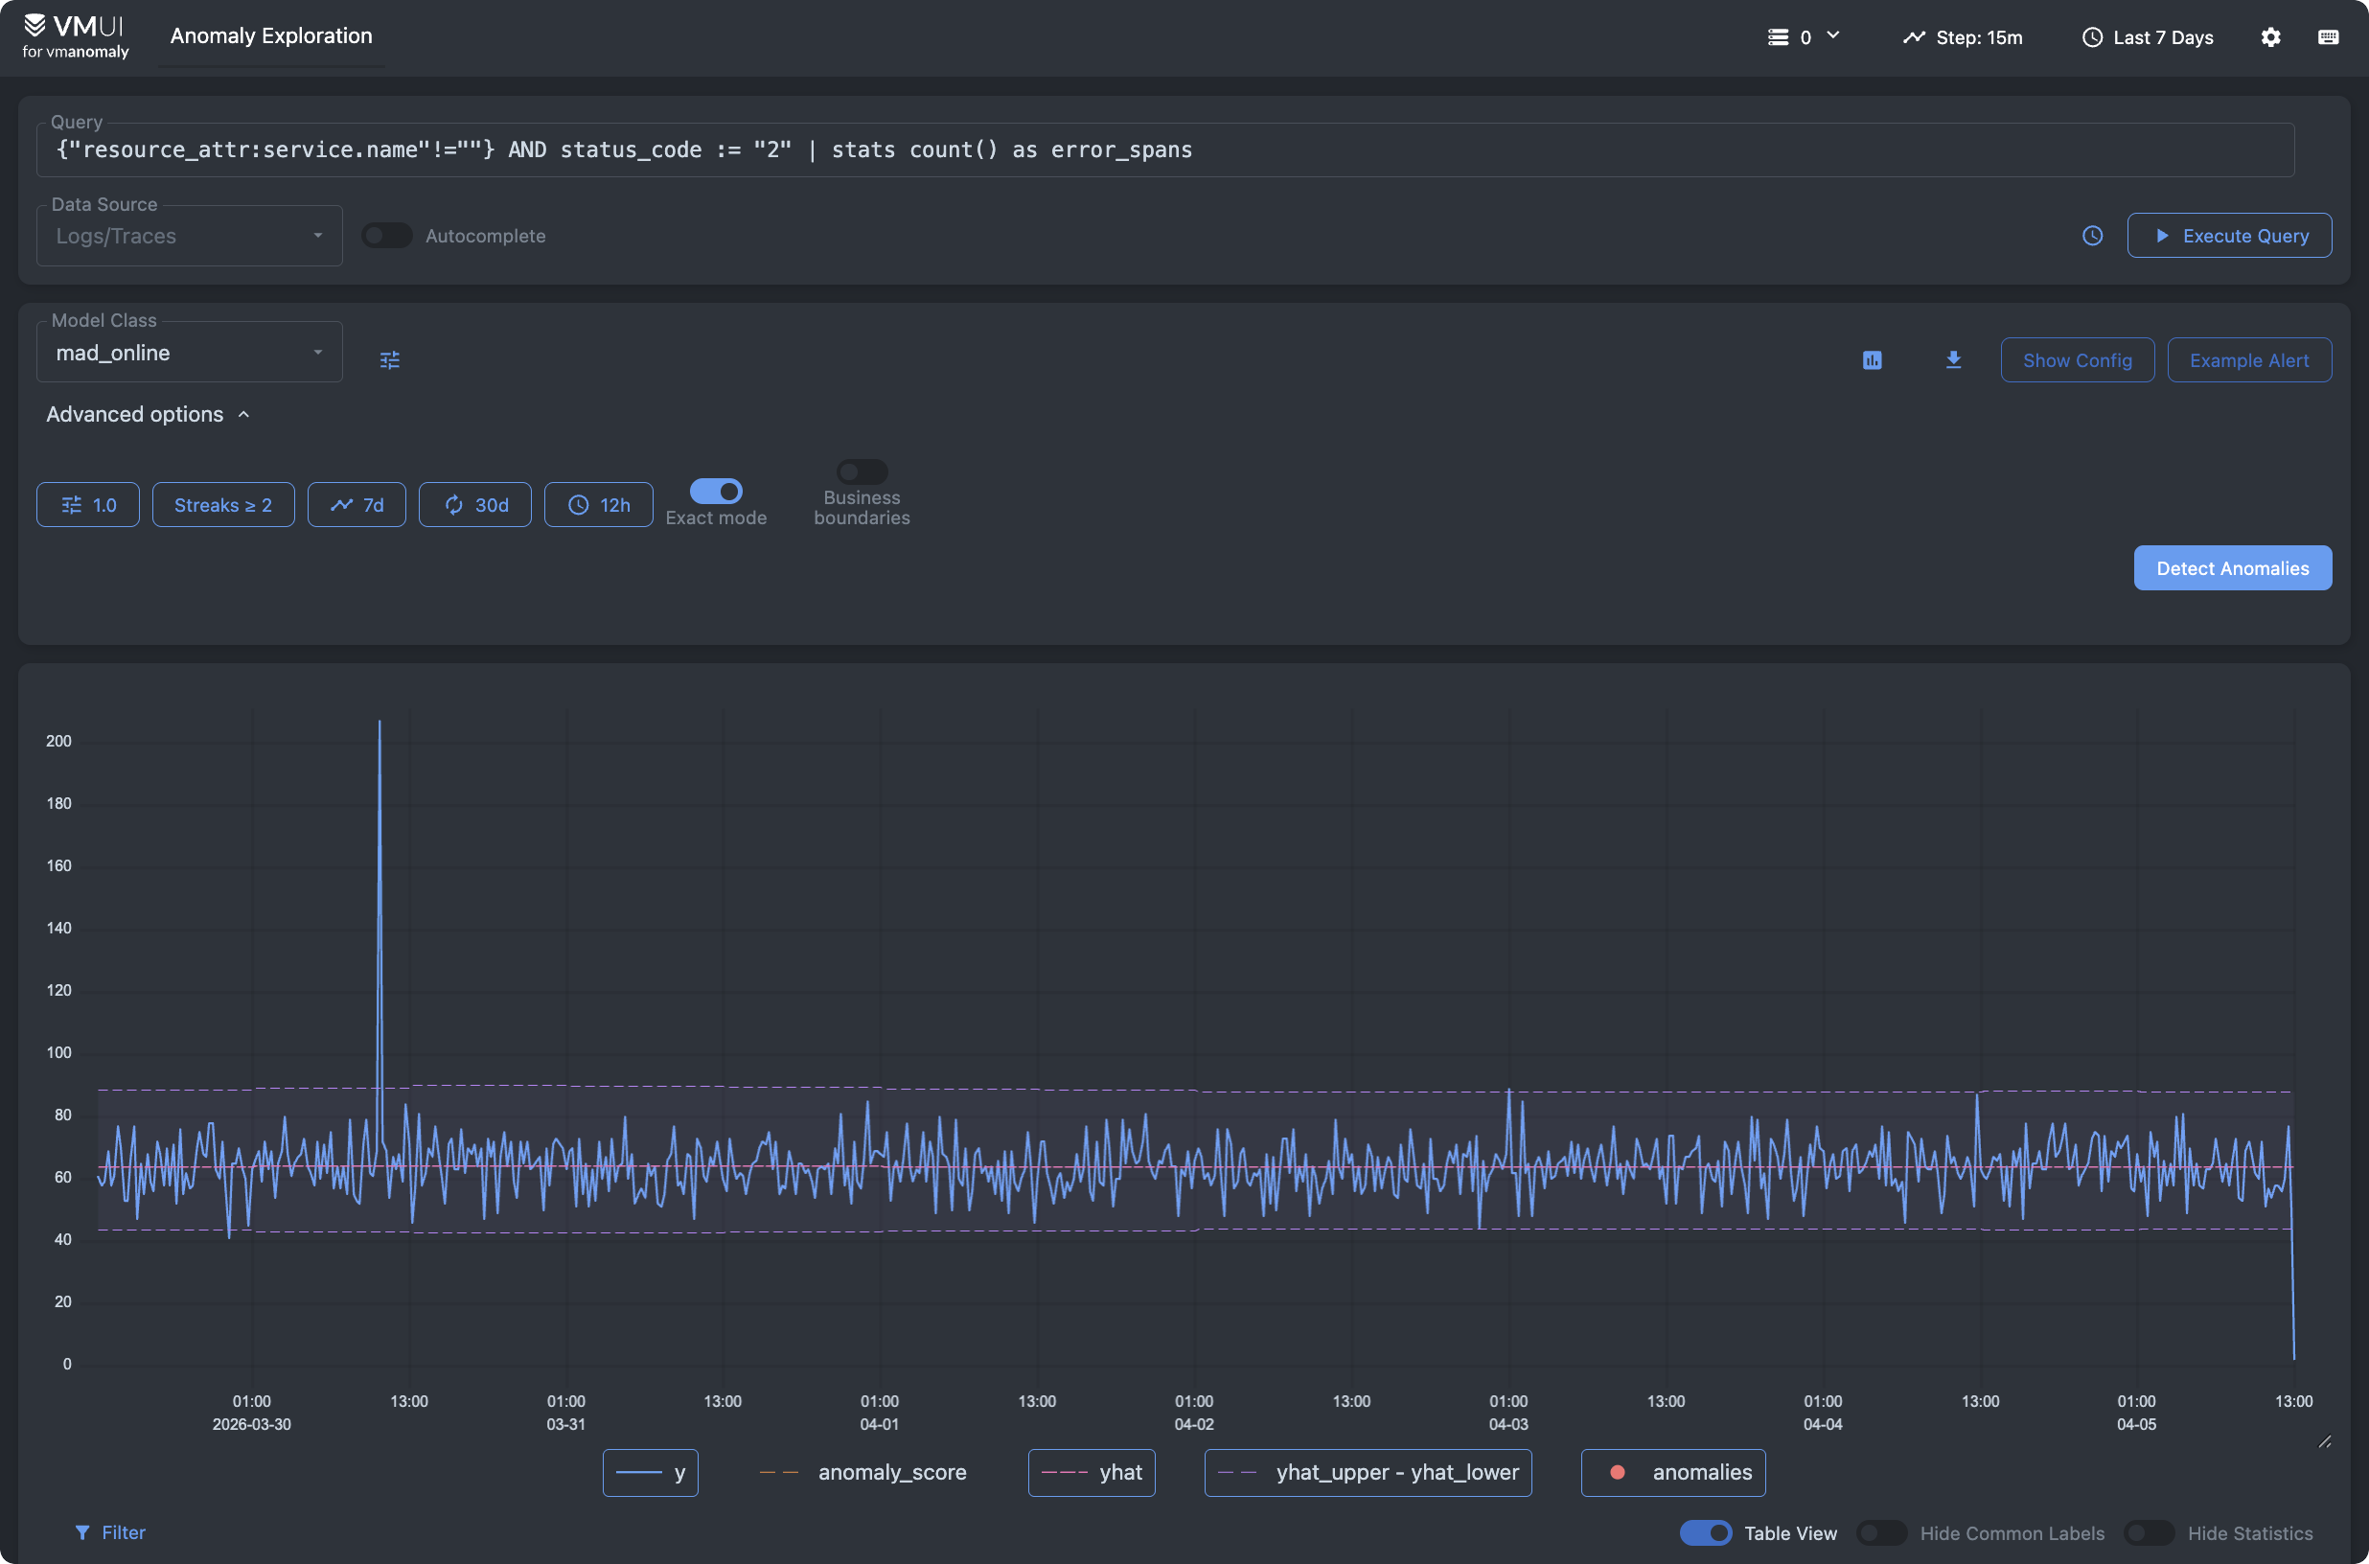Viewport: 2369px width, 1564px height.
Task: Open the 1.0 threshold setting
Action: coord(88,505)
